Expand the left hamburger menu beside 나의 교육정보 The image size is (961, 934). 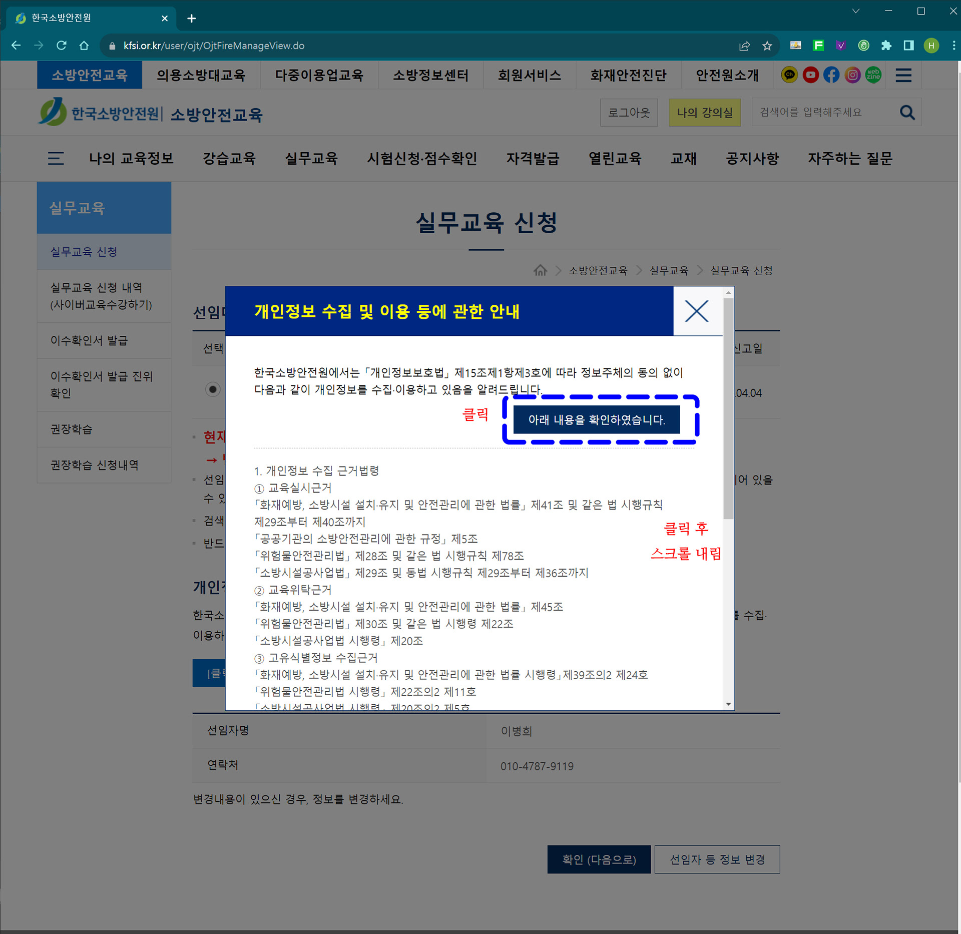(56, 159)
